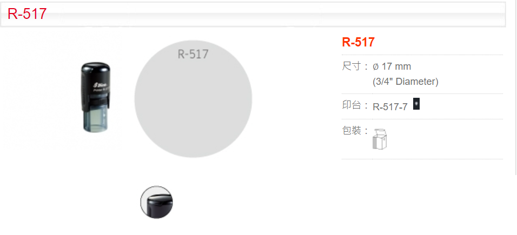517x235 pixels.
Task: Click the gray circular imprint sample
Action: (193, 98)
